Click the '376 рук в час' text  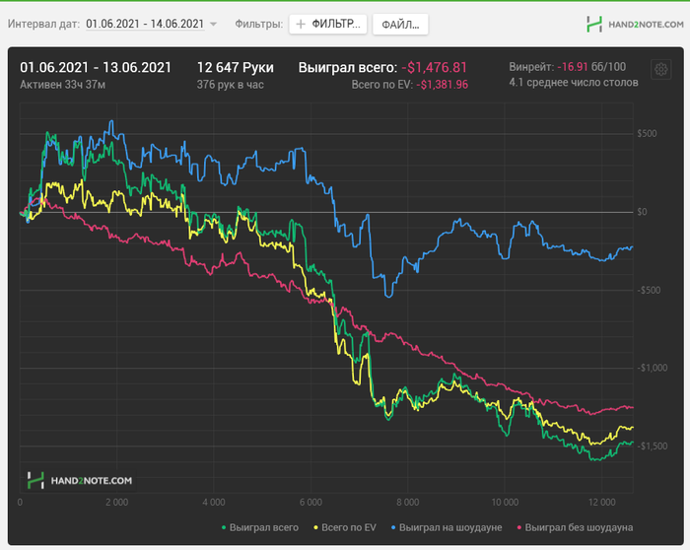tap(230, 85)
